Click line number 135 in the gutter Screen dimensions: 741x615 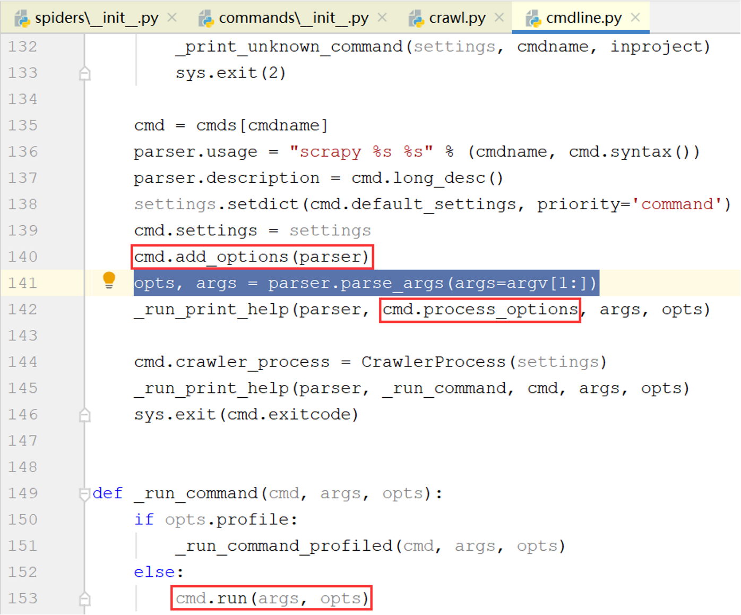[x=23, y=125]
